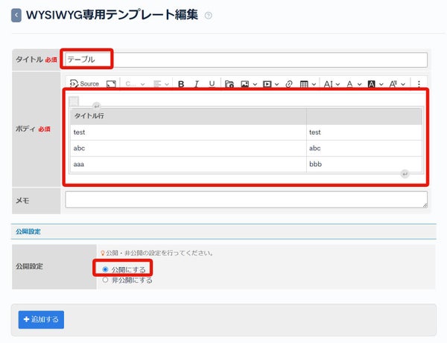Click the empty right header cell of table
The height and width of the screenshot is (343, 447).
[364, 116]
